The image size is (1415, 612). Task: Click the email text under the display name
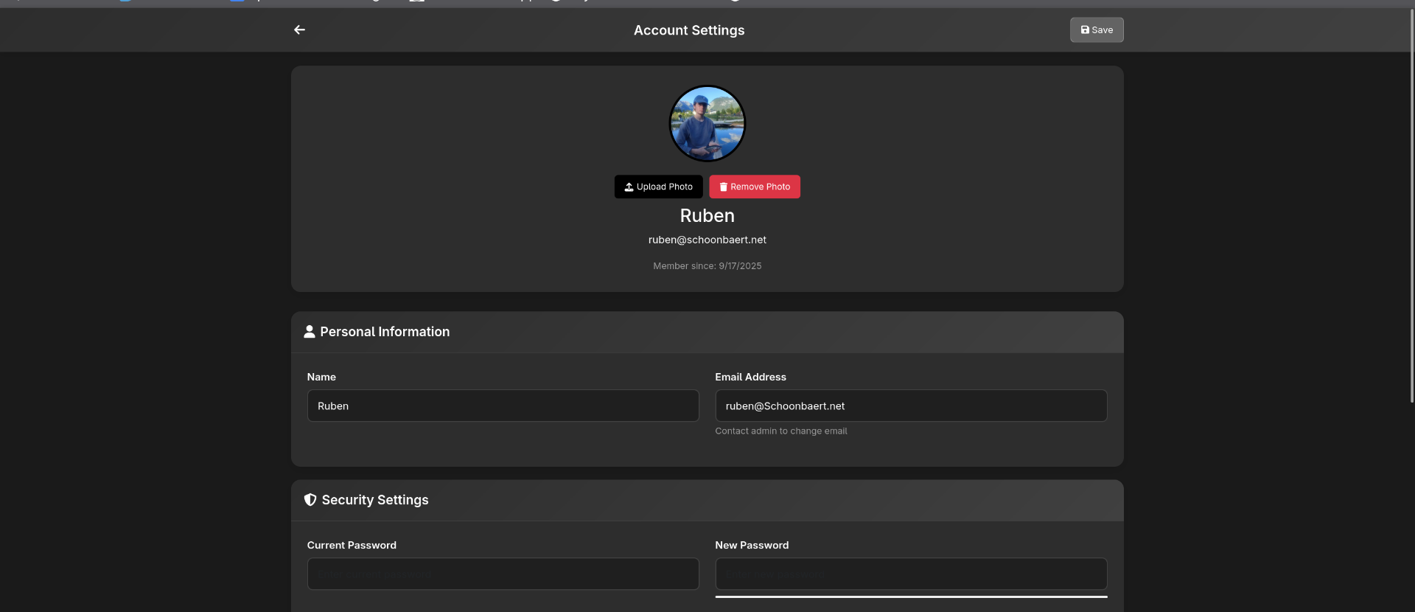tap(707, 240)
